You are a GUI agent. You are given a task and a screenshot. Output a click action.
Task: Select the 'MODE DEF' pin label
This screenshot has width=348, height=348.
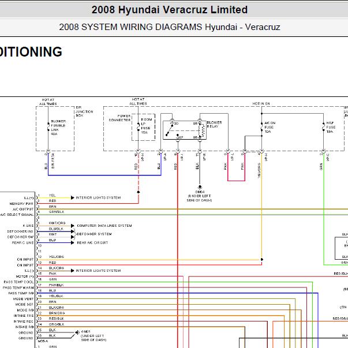coord(24,304)
